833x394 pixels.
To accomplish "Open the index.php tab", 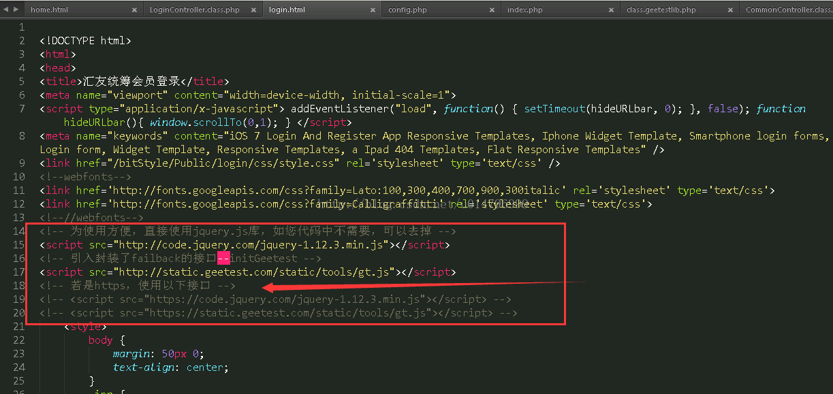I will [x=524, y=10].
